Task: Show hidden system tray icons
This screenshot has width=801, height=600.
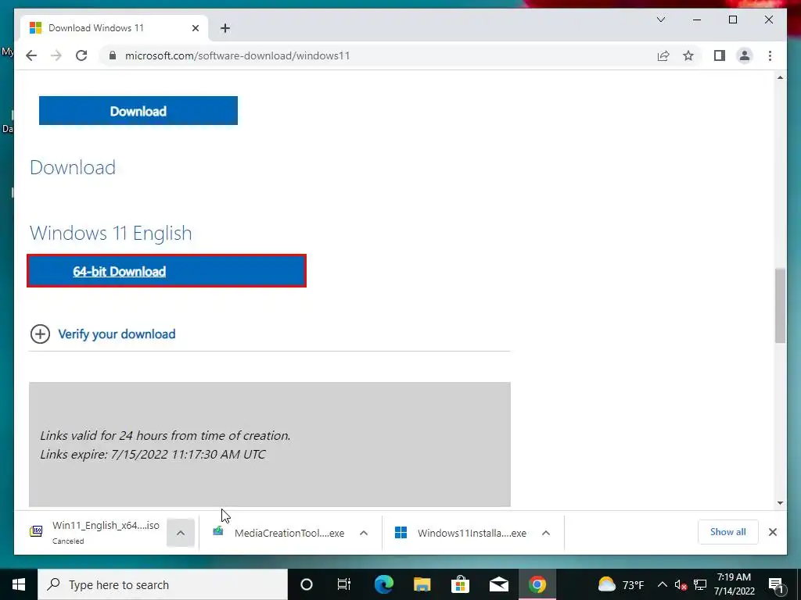Action: (x=662, y=584)
